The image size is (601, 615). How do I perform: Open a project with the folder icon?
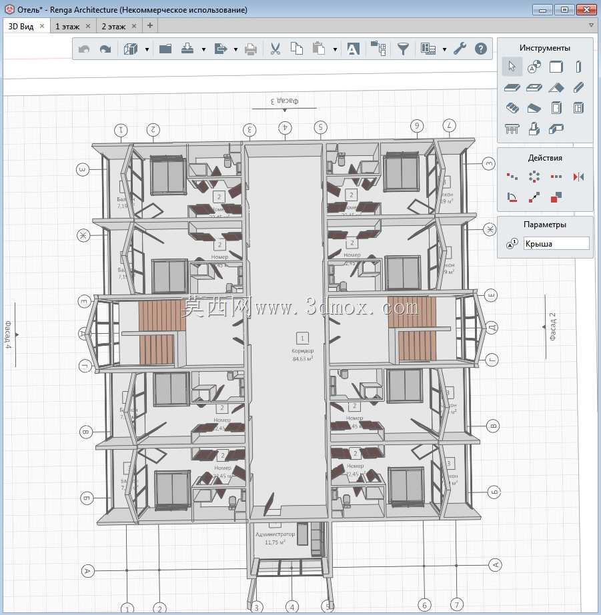165,49
